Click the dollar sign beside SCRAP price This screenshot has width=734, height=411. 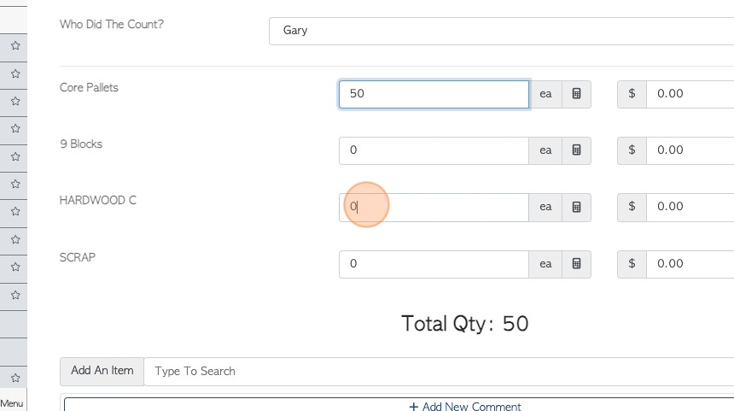tap(632, 264)
